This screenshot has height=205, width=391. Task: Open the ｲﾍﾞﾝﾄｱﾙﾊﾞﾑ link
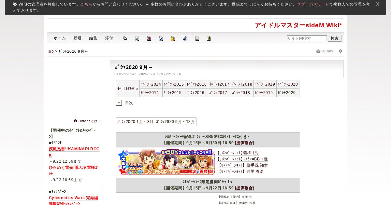[128, 89]
